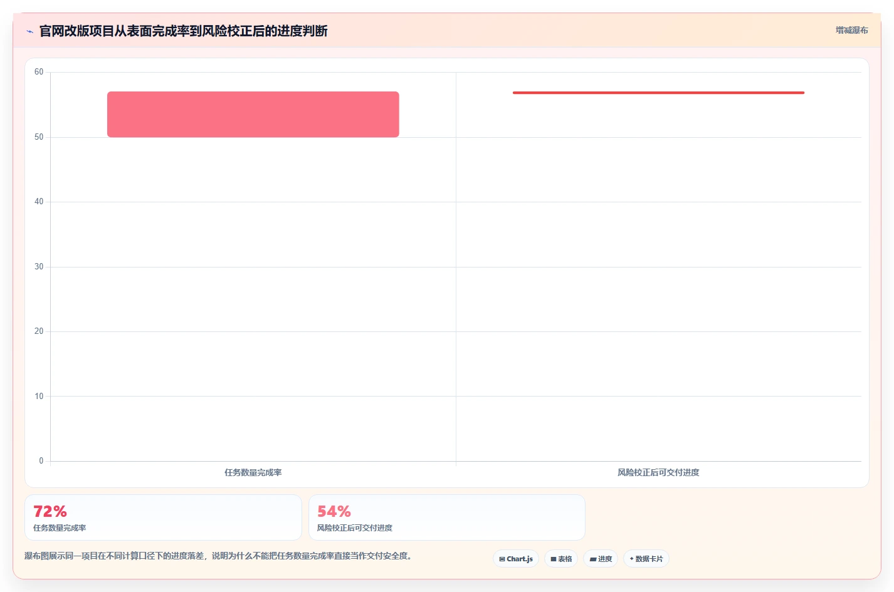The height and width of the screenshot is (592, 894).
Task: Select the 表格 tag chip
Action: click(x=561, y=559)
